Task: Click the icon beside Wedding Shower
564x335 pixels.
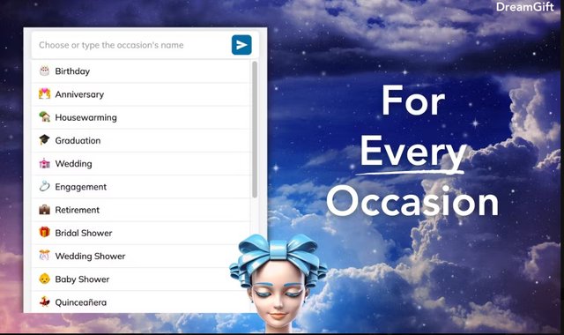Action: pyautogui.click(x=44, y=256)
